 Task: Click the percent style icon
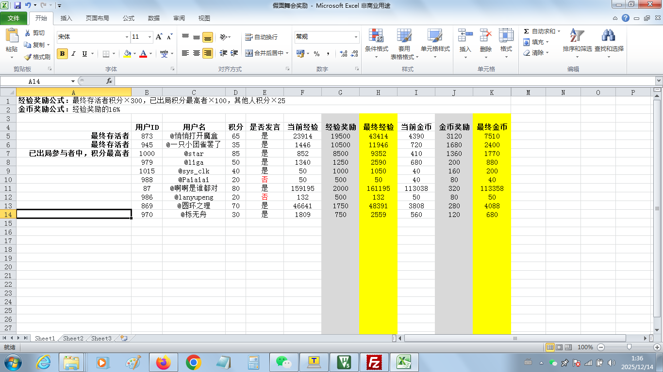pyautogui.click(x=316, y=54)
